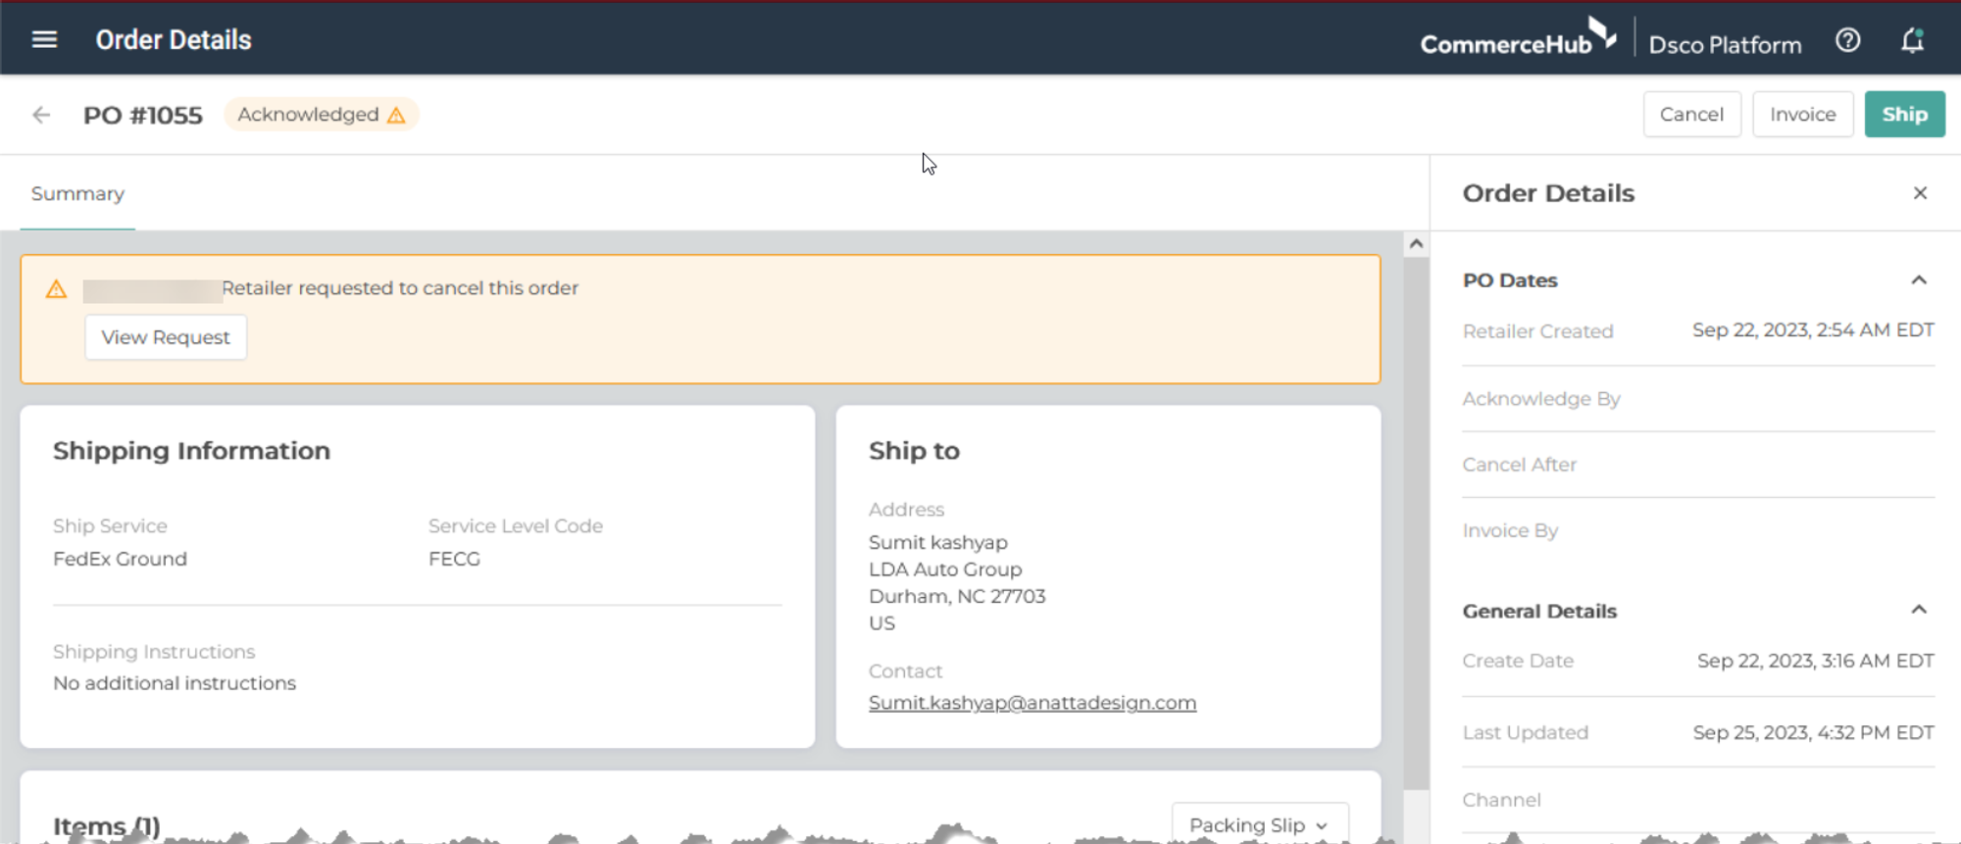The width and height of the screenshot is (1961, 844).
Task: Click the green Ship button
Action: tap(1904, 115)
